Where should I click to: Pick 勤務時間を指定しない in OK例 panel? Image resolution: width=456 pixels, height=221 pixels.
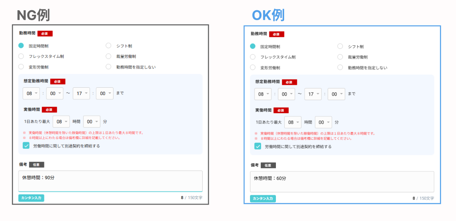point(340,67)
